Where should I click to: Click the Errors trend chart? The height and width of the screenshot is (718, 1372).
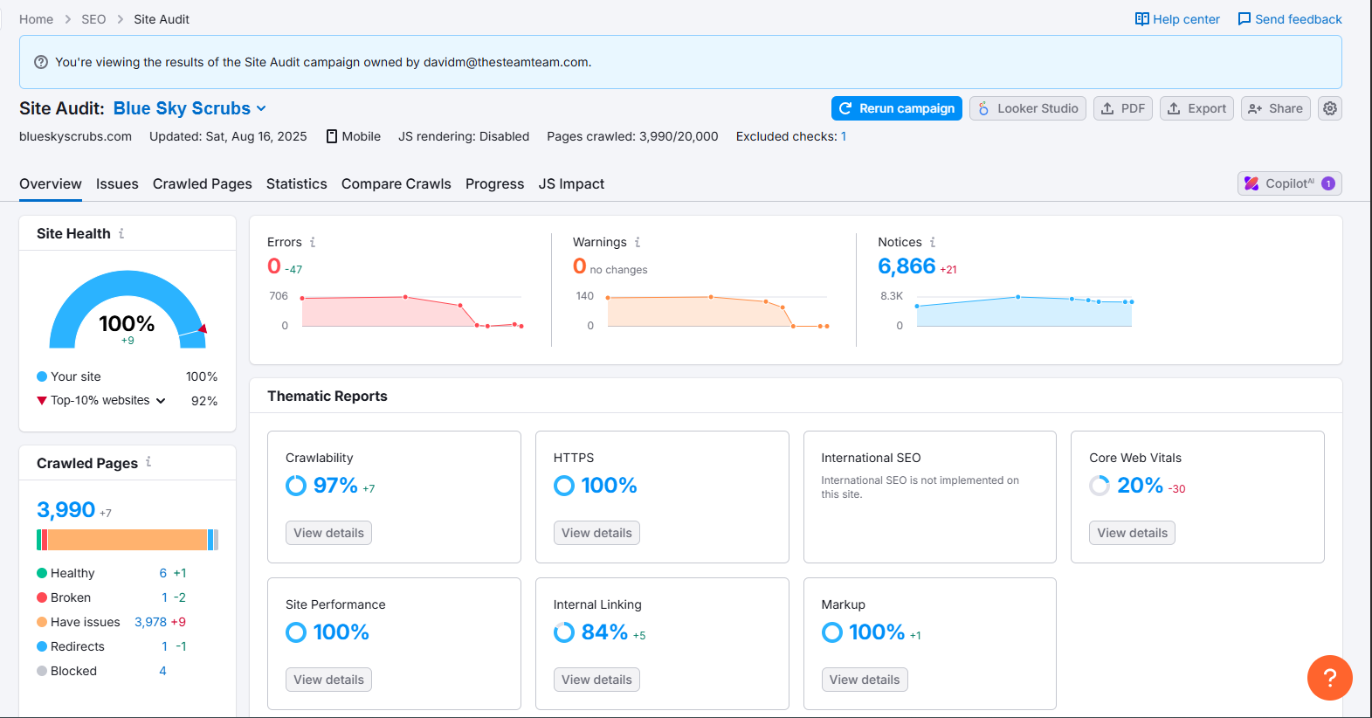pyautogui.click(x=412, y=312)
